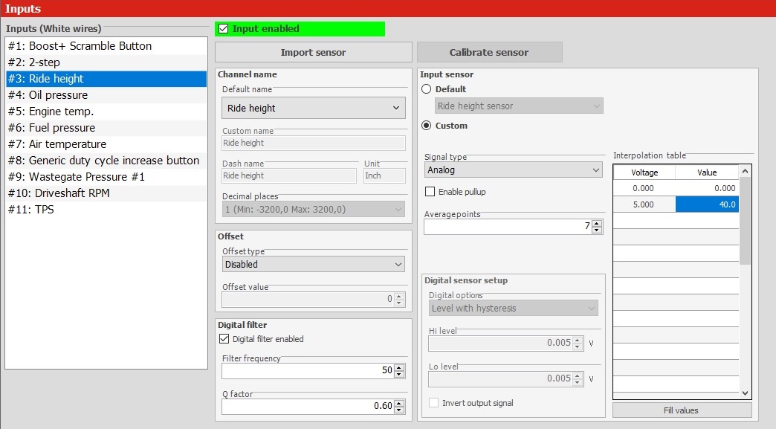Select input #7 Air temperature
This screenshot has width=776, height=429.
coord(106,144)
